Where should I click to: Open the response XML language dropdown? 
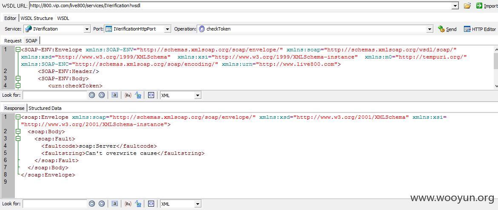point(197,204)
